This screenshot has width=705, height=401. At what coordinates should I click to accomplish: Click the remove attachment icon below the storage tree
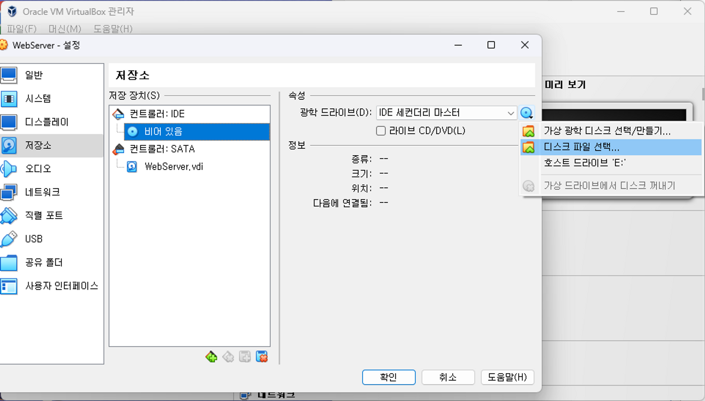262,357
